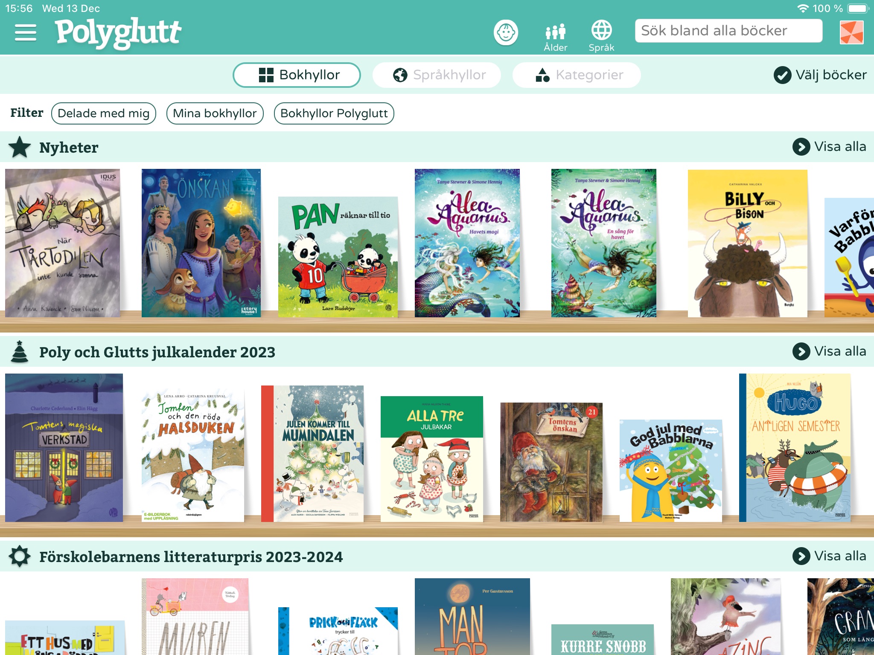Switch to the Bokhyllor tab
The height and width of the screenshot is (655, 874).
[x=297, y=75]
